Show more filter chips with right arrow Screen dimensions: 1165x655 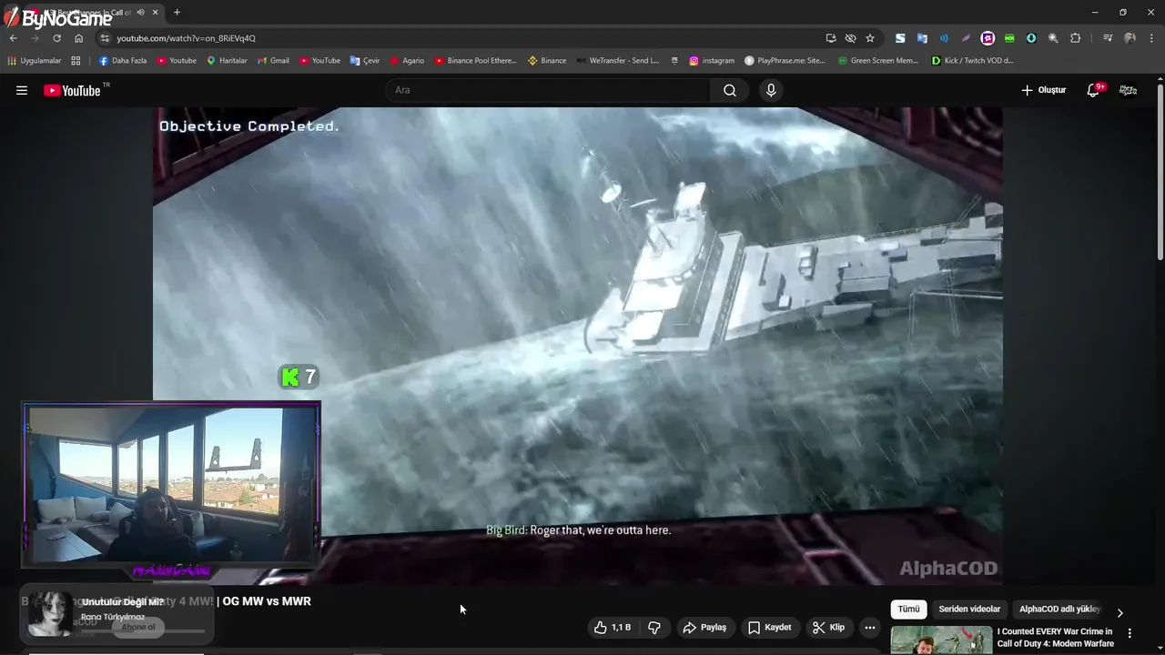1119,612
